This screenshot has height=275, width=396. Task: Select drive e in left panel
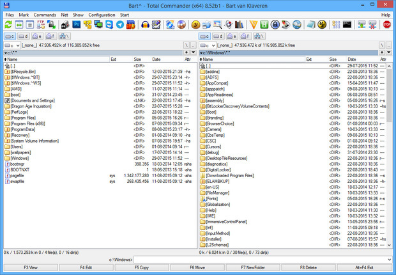point(37,36)
